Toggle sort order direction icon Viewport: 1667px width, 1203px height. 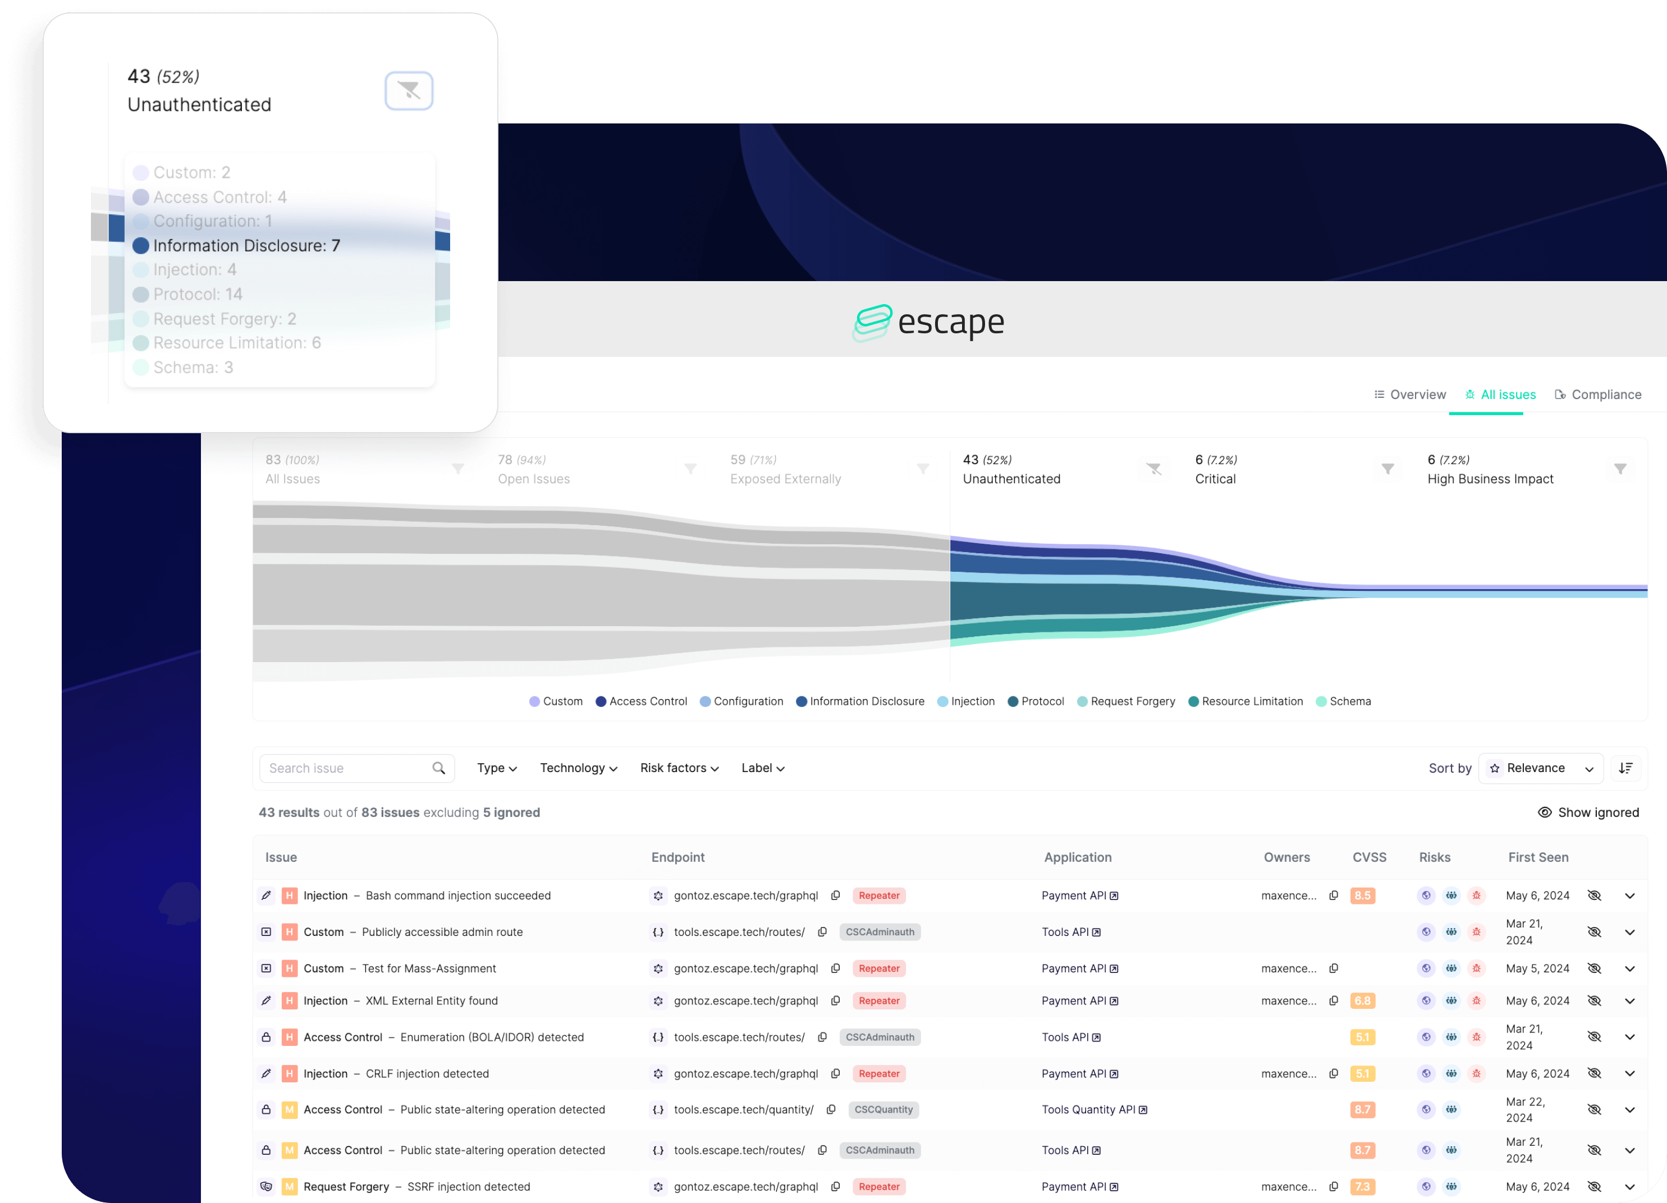point(1626,768)
